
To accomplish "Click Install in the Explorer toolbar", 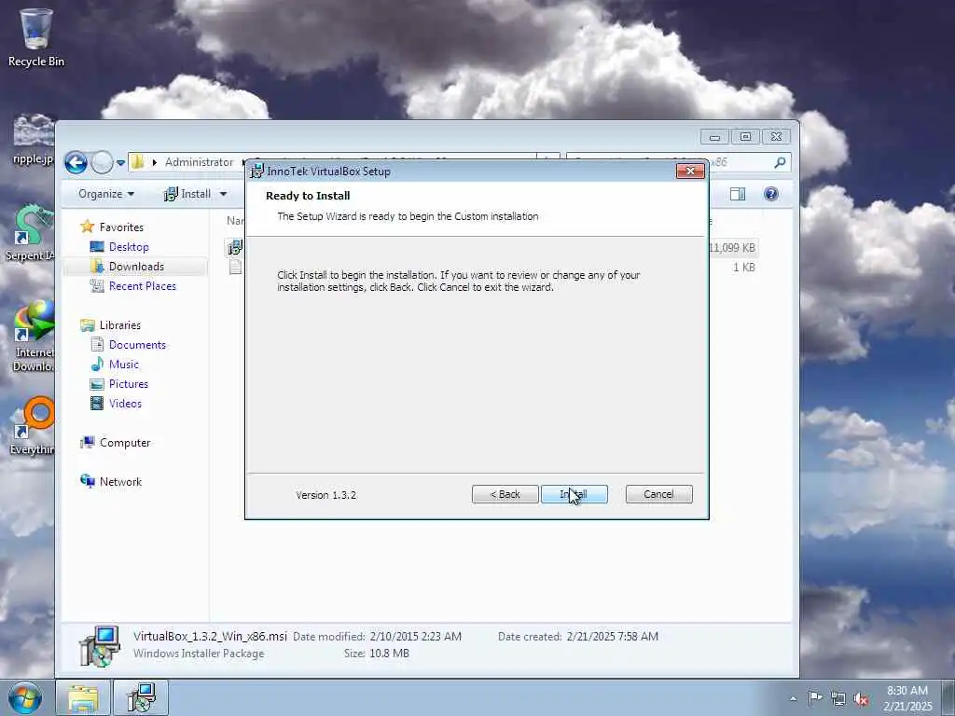I will click(187, 194).
